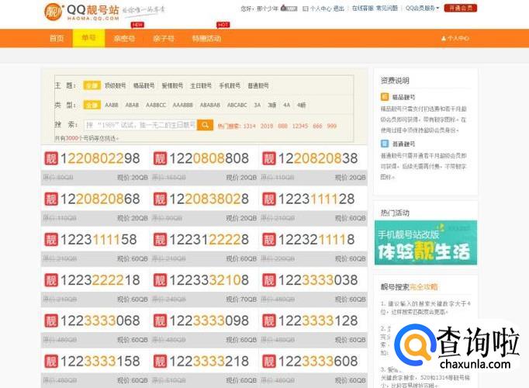This screenshot has height=388, width=529.
Task: Click the red 开通会员 button
Action: [461, 8]
